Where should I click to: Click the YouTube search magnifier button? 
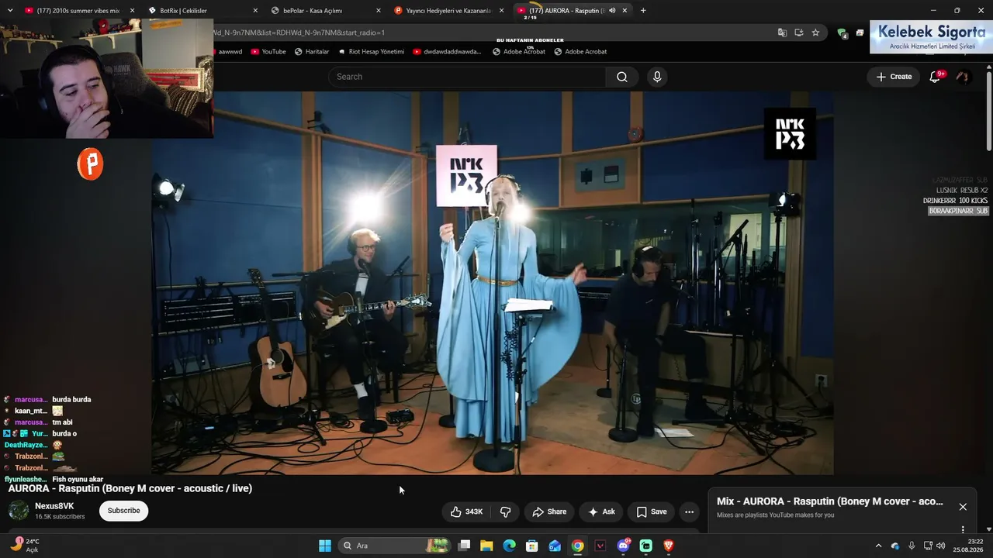point(622,77)
